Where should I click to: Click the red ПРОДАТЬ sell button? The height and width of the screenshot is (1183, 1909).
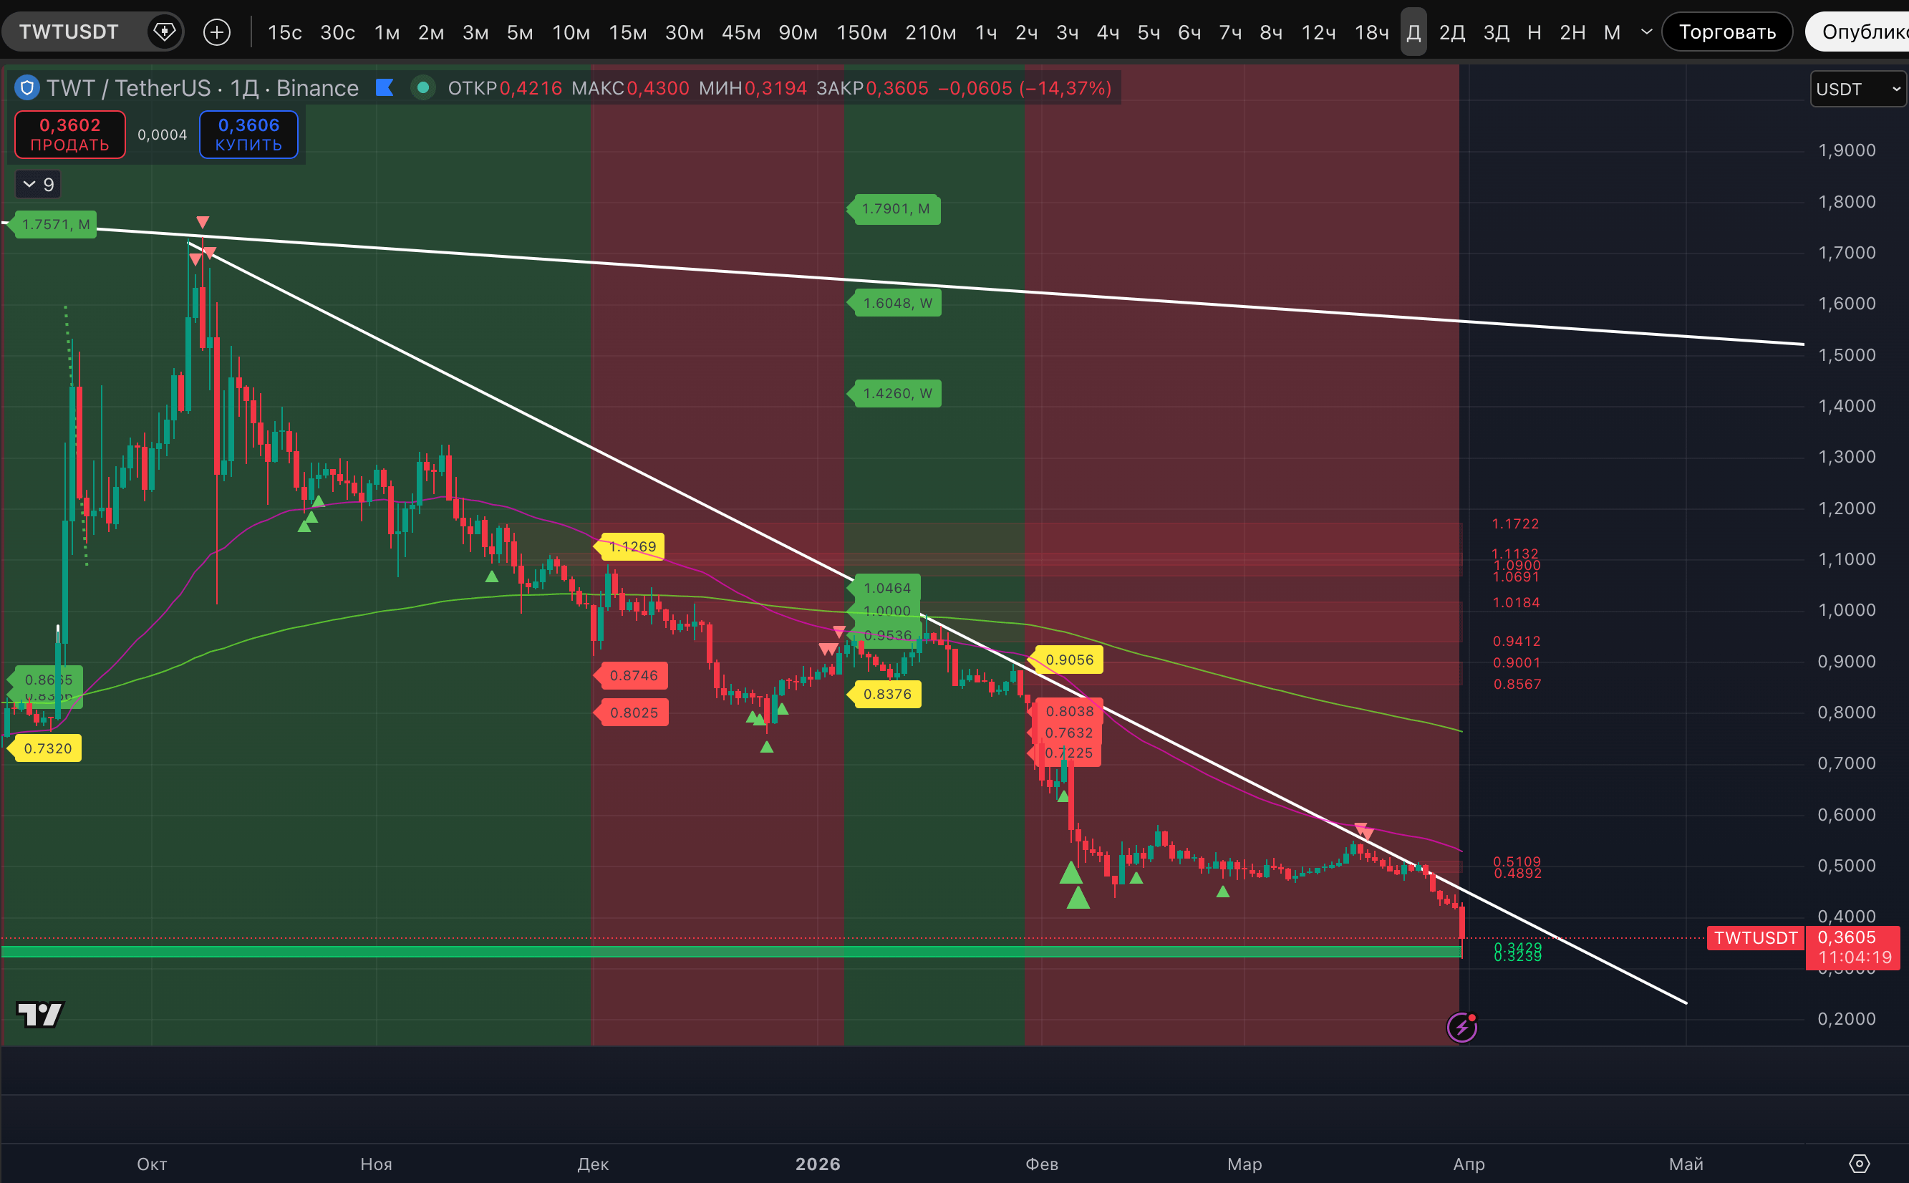point(69,135)
